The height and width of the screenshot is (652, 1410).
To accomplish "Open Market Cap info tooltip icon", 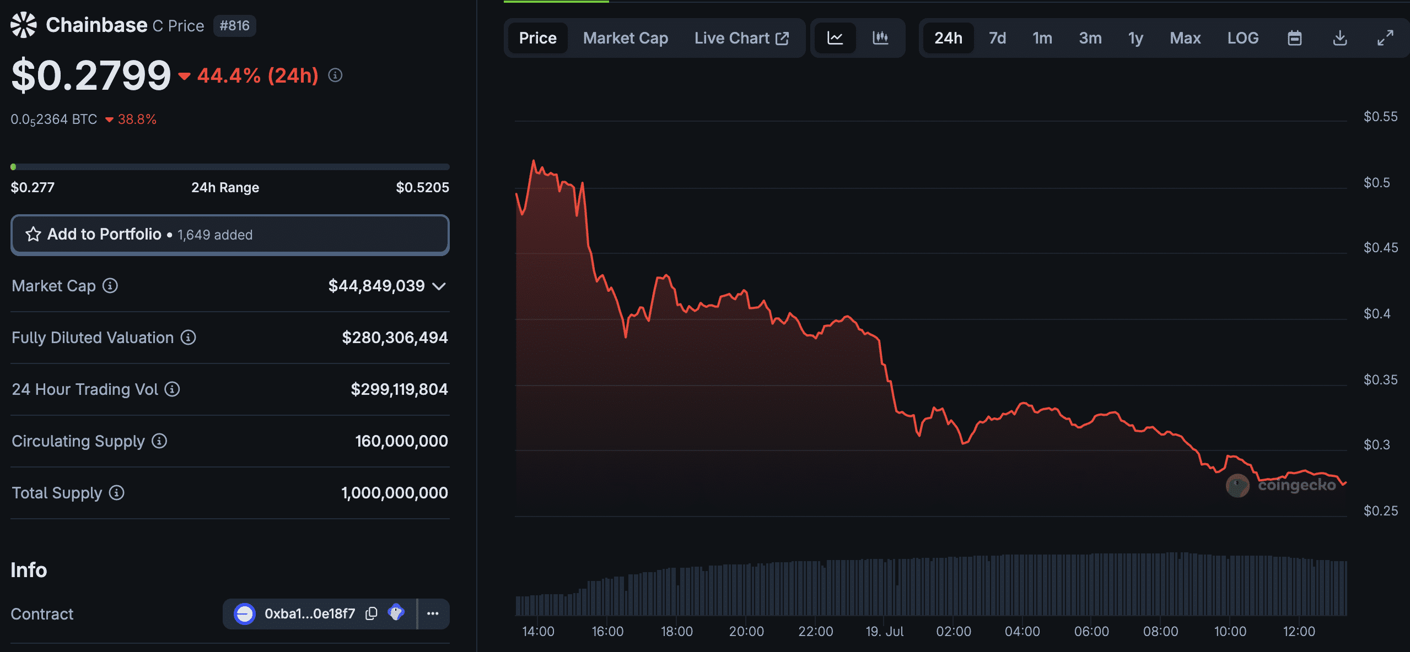I will coord(110,285).
